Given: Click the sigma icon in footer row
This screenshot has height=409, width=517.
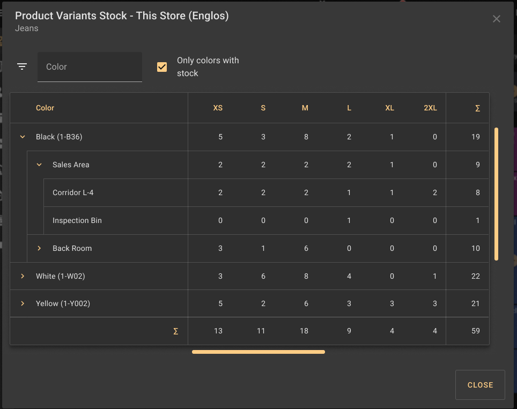Looking at the screenshot, I should tap(176, 331).
